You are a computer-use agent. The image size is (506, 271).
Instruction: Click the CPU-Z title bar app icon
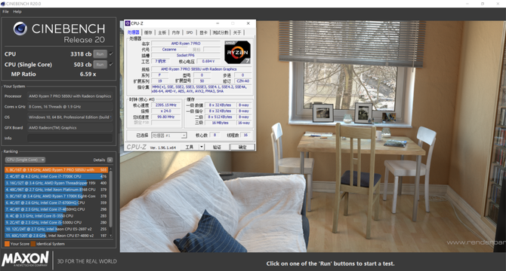[x=128, y=23]
